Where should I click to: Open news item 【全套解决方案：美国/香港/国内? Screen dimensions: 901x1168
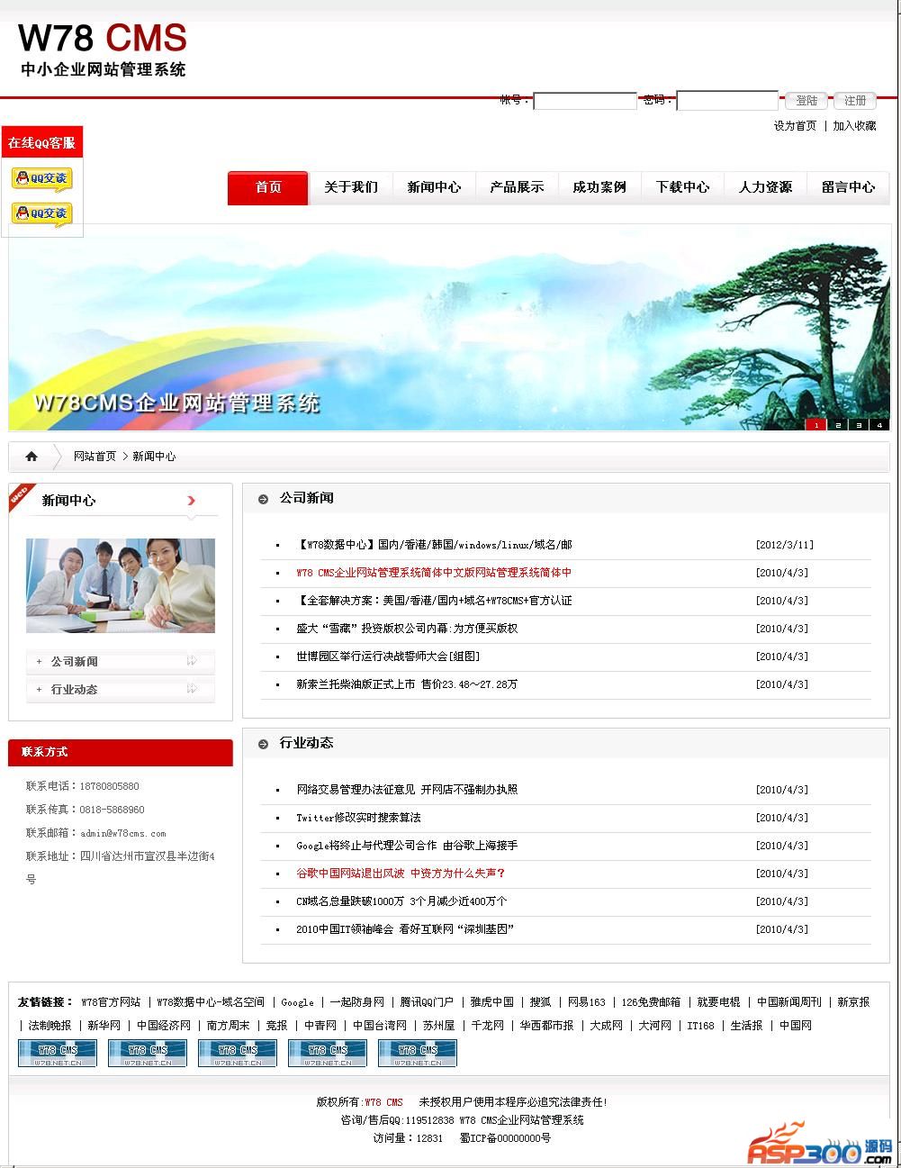(434, 601)
